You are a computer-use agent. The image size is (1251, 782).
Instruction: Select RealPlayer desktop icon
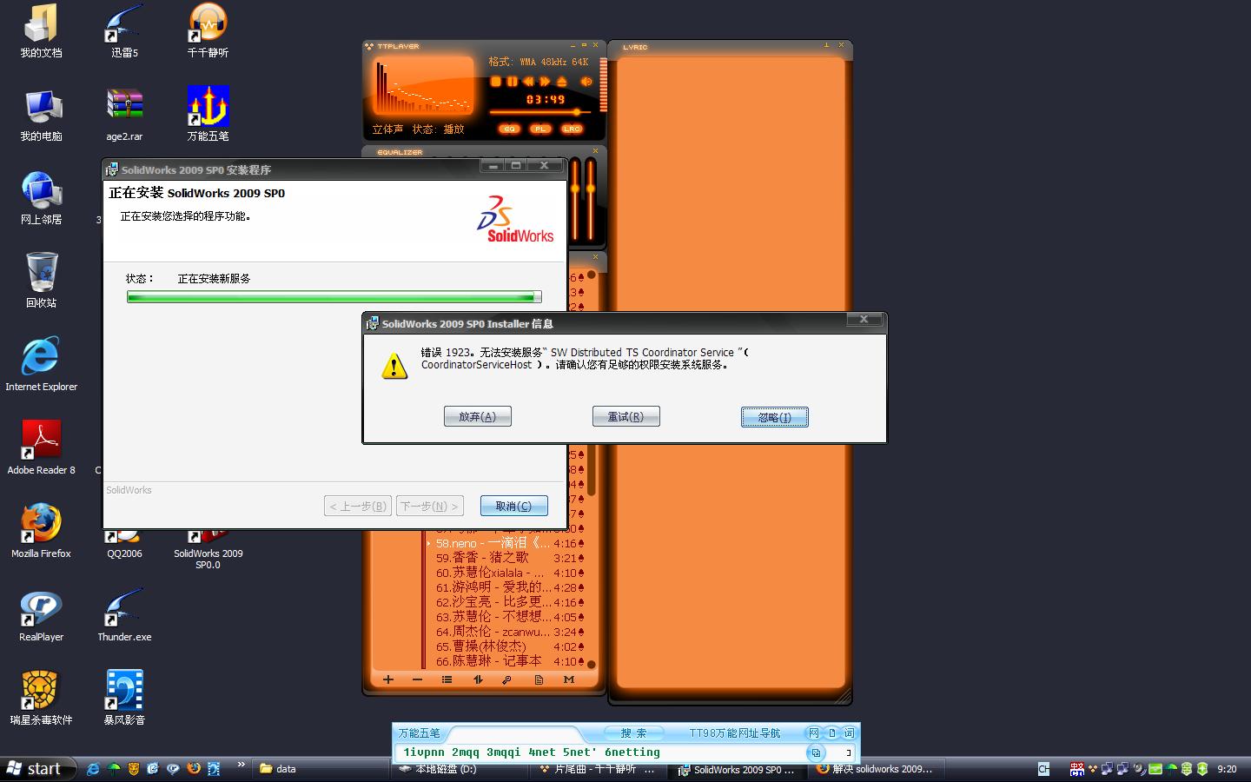(x=41, y=615)
